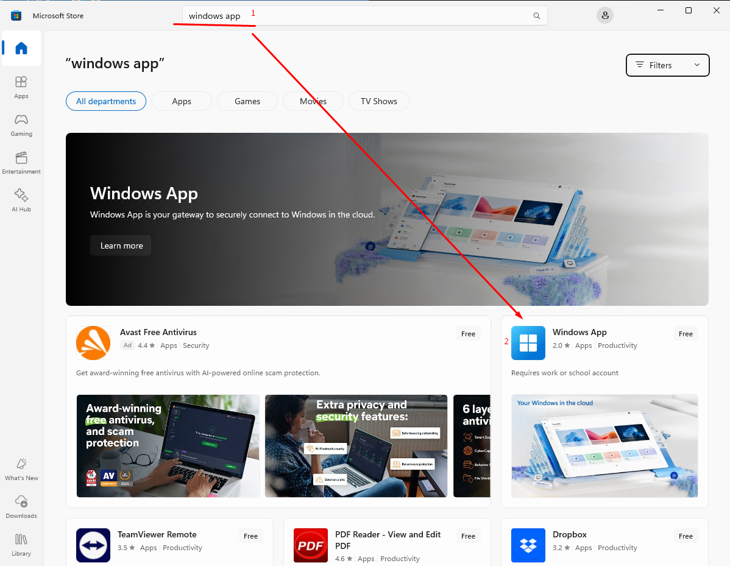Click Free button for TeamViewer Remote

pos(250,536)
